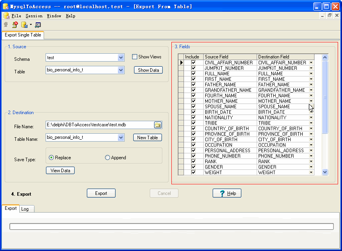Open the destination Table Name dropdown
The width and height of the screenshot is (342, 251).
point(121,138)
